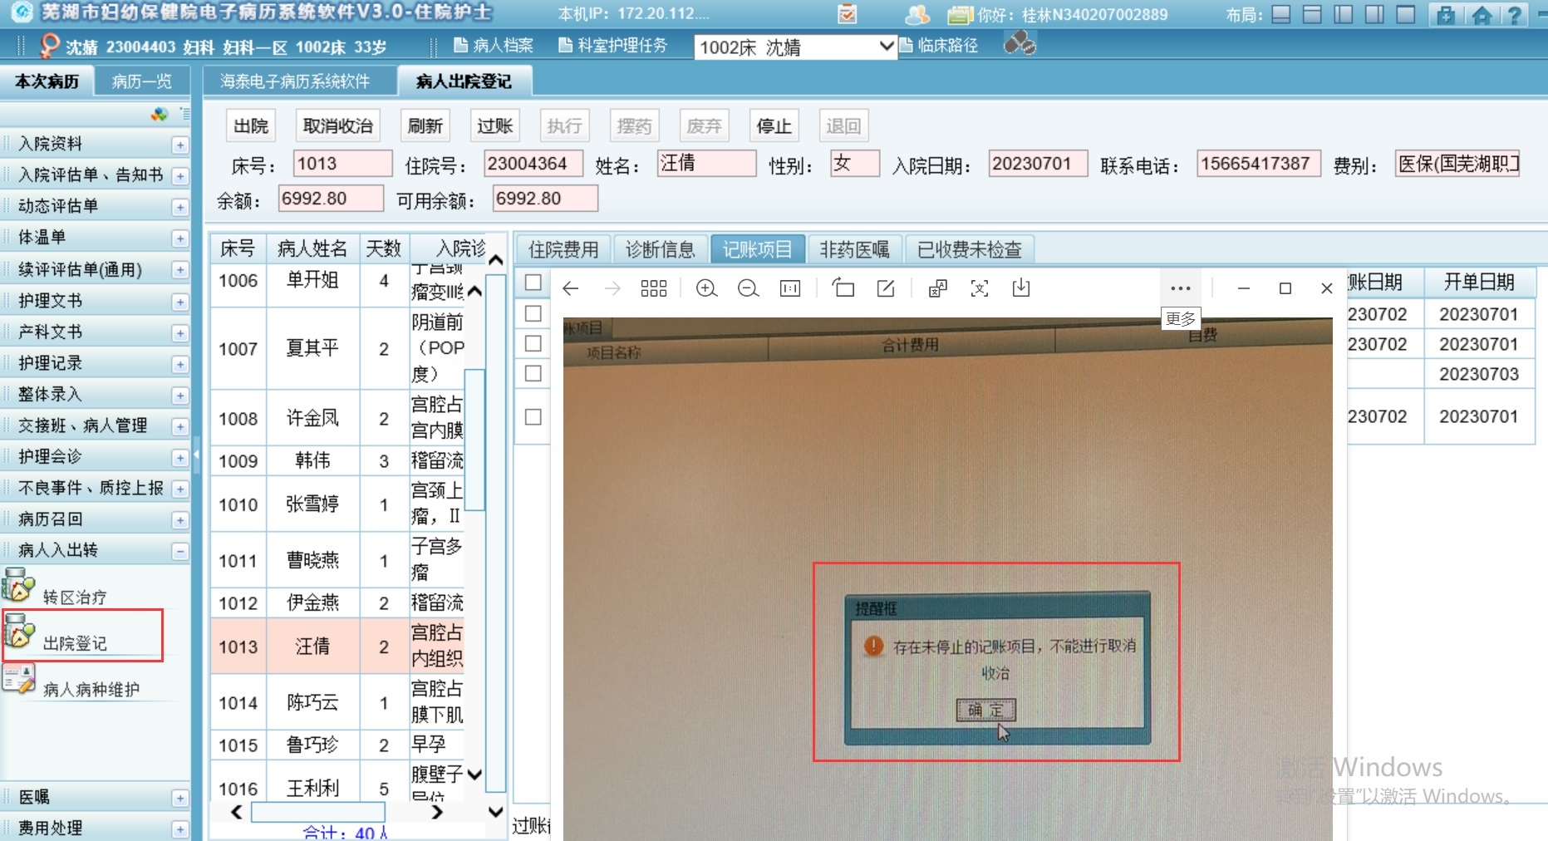The width and height of the screenshot is (1548, 841).
Task: Open help with the question mark icon
Action: coord(1515,14)
